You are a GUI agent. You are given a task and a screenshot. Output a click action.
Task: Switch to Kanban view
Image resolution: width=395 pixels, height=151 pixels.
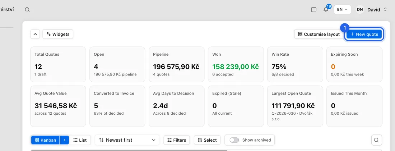tap(45, 140)
